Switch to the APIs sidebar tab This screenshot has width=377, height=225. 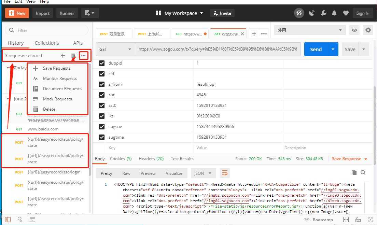coord(78,43)
